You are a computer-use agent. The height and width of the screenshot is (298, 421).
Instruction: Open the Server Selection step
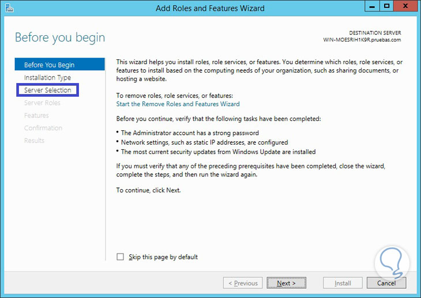48,90
